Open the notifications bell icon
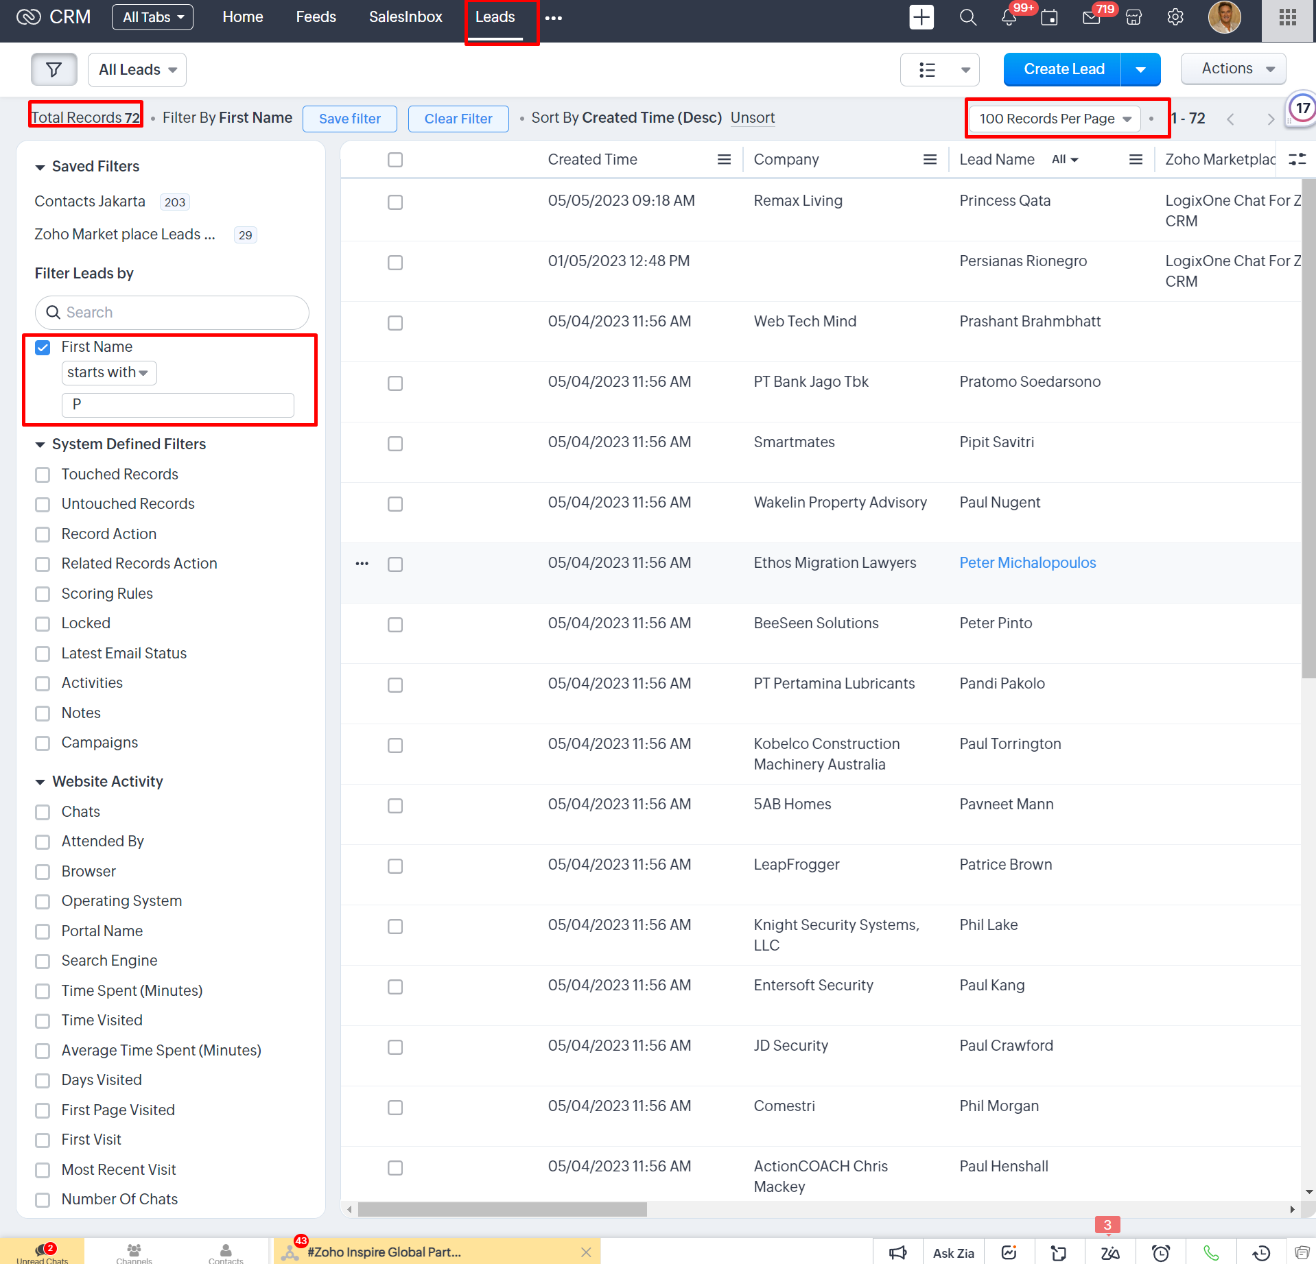Viewport: 1316px width, 1264px height. coord(1009,18)
